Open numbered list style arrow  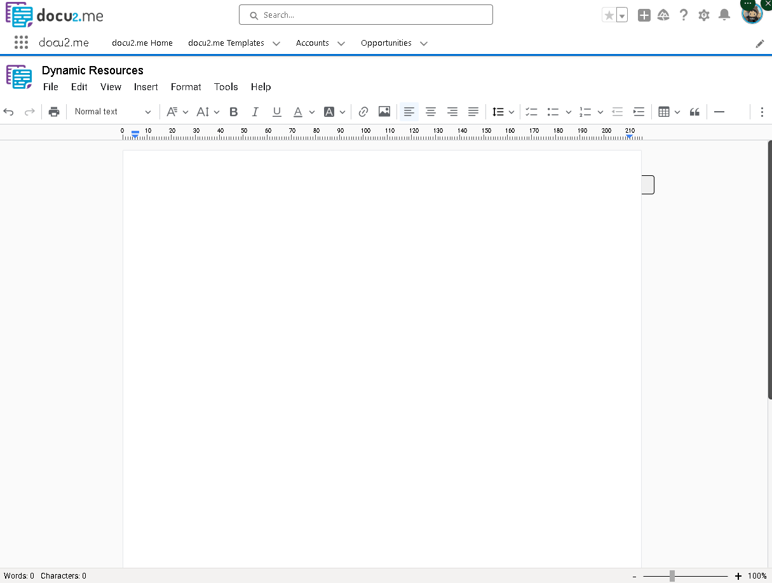click(x=600, y=112)
